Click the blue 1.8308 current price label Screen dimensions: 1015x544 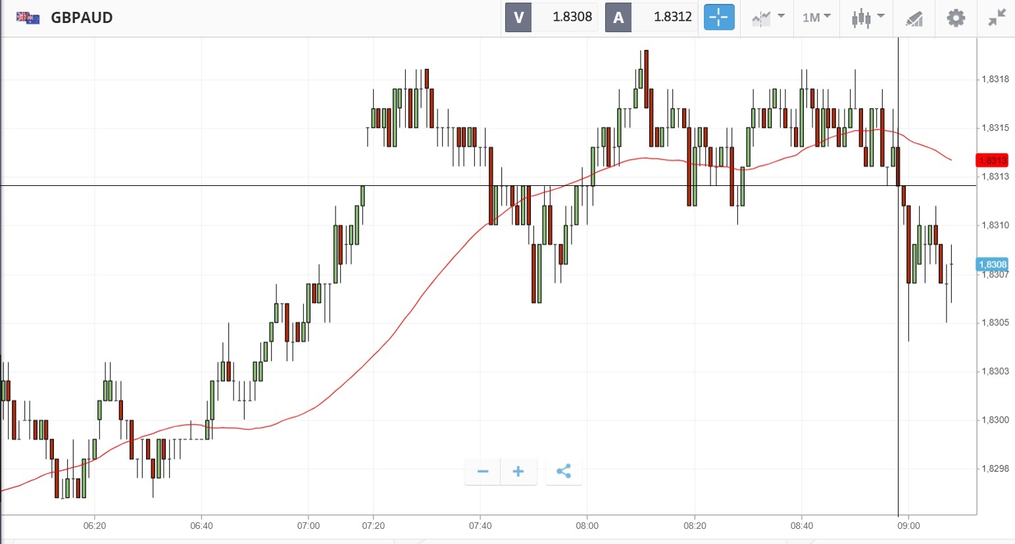coord(992,265)
